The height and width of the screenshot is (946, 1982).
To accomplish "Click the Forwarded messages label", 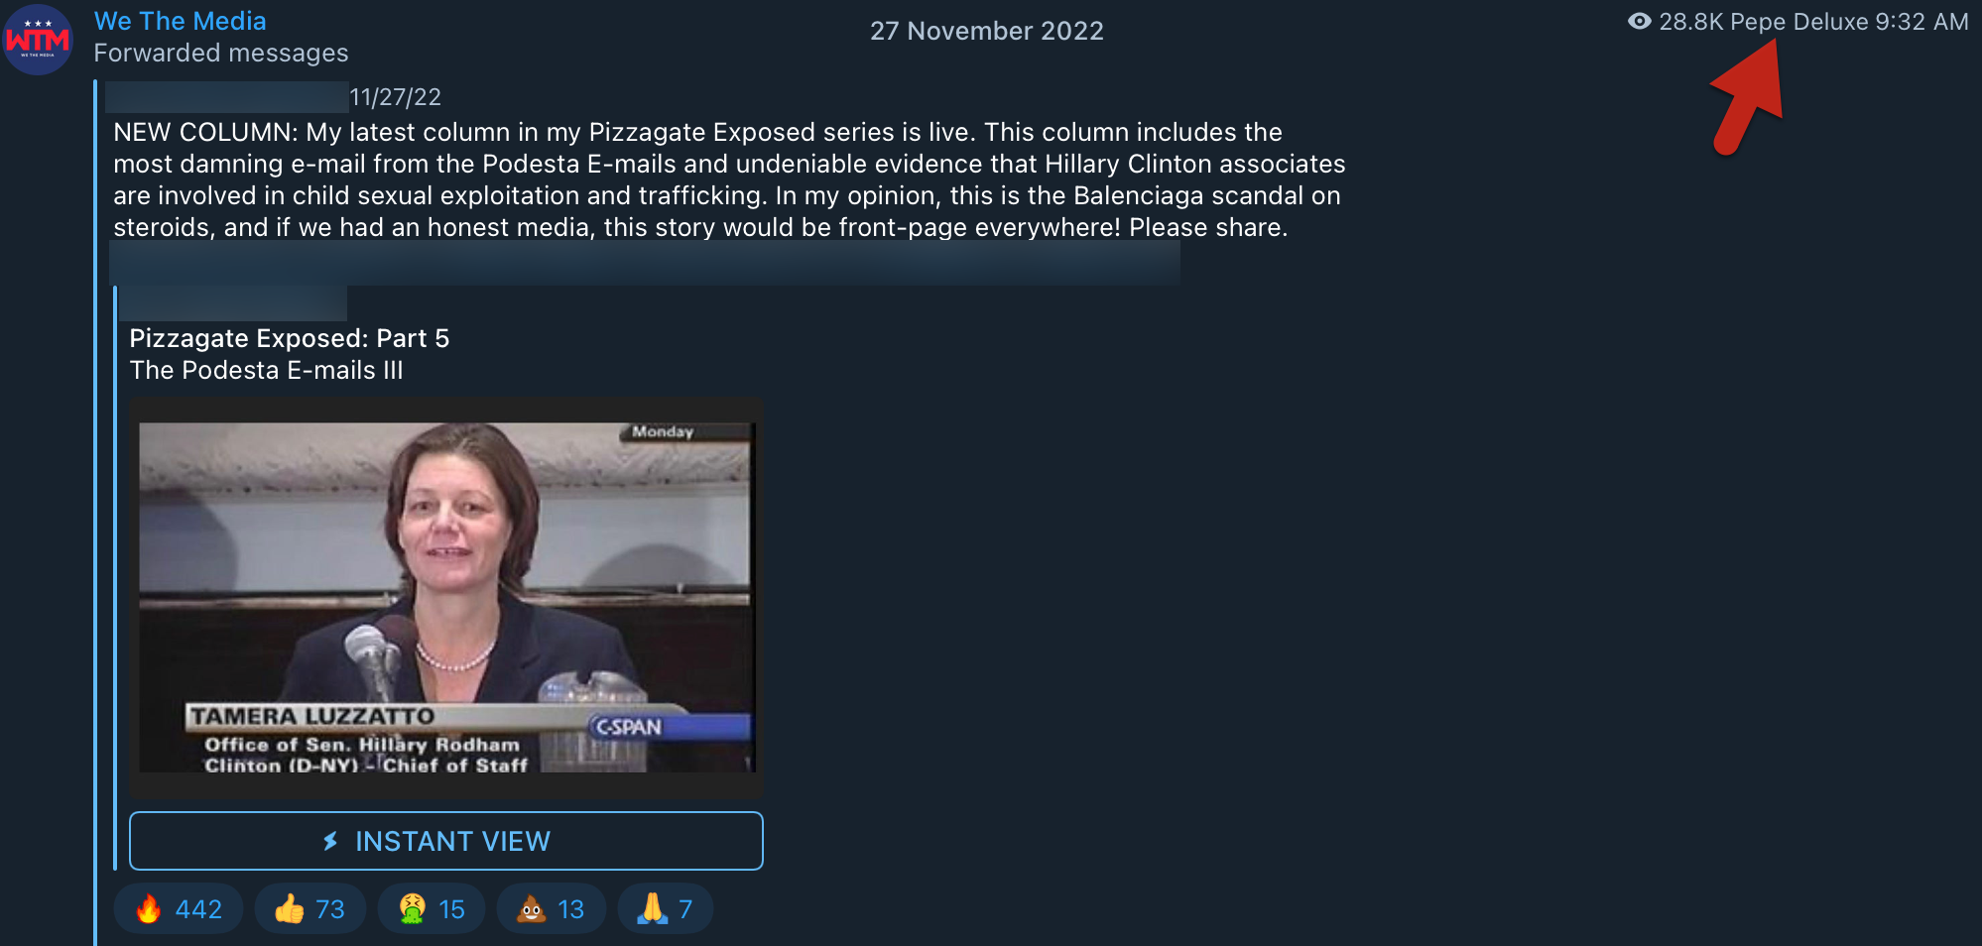I will coord(221,53).
